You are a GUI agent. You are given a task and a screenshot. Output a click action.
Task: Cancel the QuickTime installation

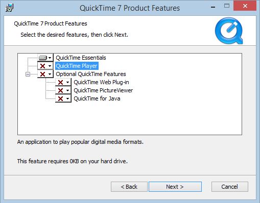230,187
